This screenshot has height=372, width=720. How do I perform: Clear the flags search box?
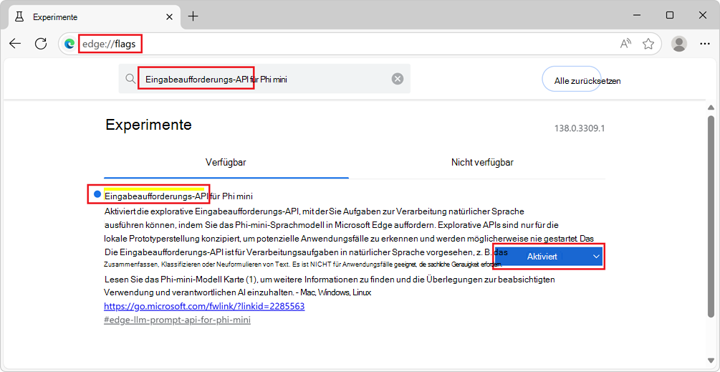coord(397,79)
